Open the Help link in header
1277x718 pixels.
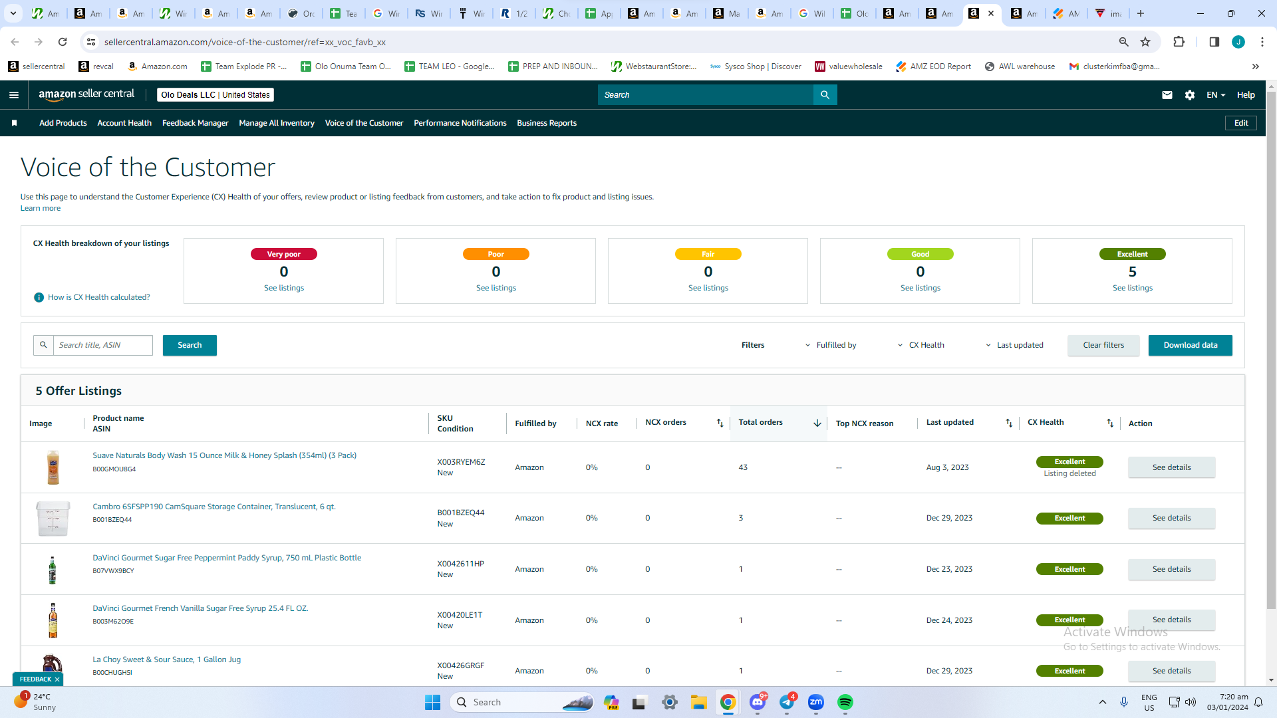tap(1246, 95)
